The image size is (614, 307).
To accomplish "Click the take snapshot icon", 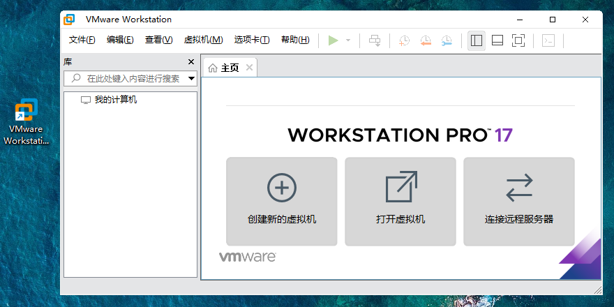I will 404,40.
